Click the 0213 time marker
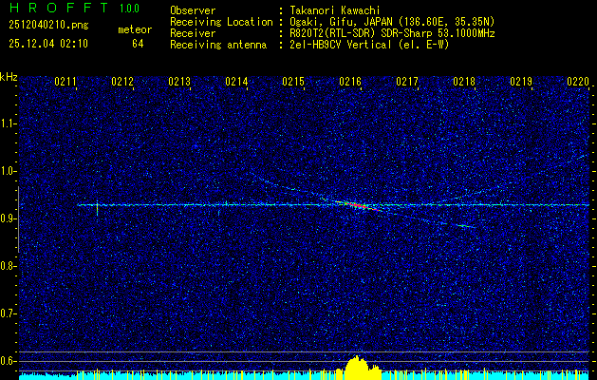Screen dimensions: 597x380 point(179,81)
